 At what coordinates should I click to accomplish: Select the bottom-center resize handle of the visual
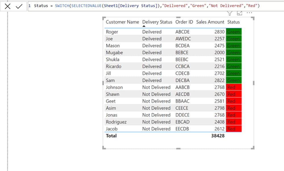coord(178,148)
